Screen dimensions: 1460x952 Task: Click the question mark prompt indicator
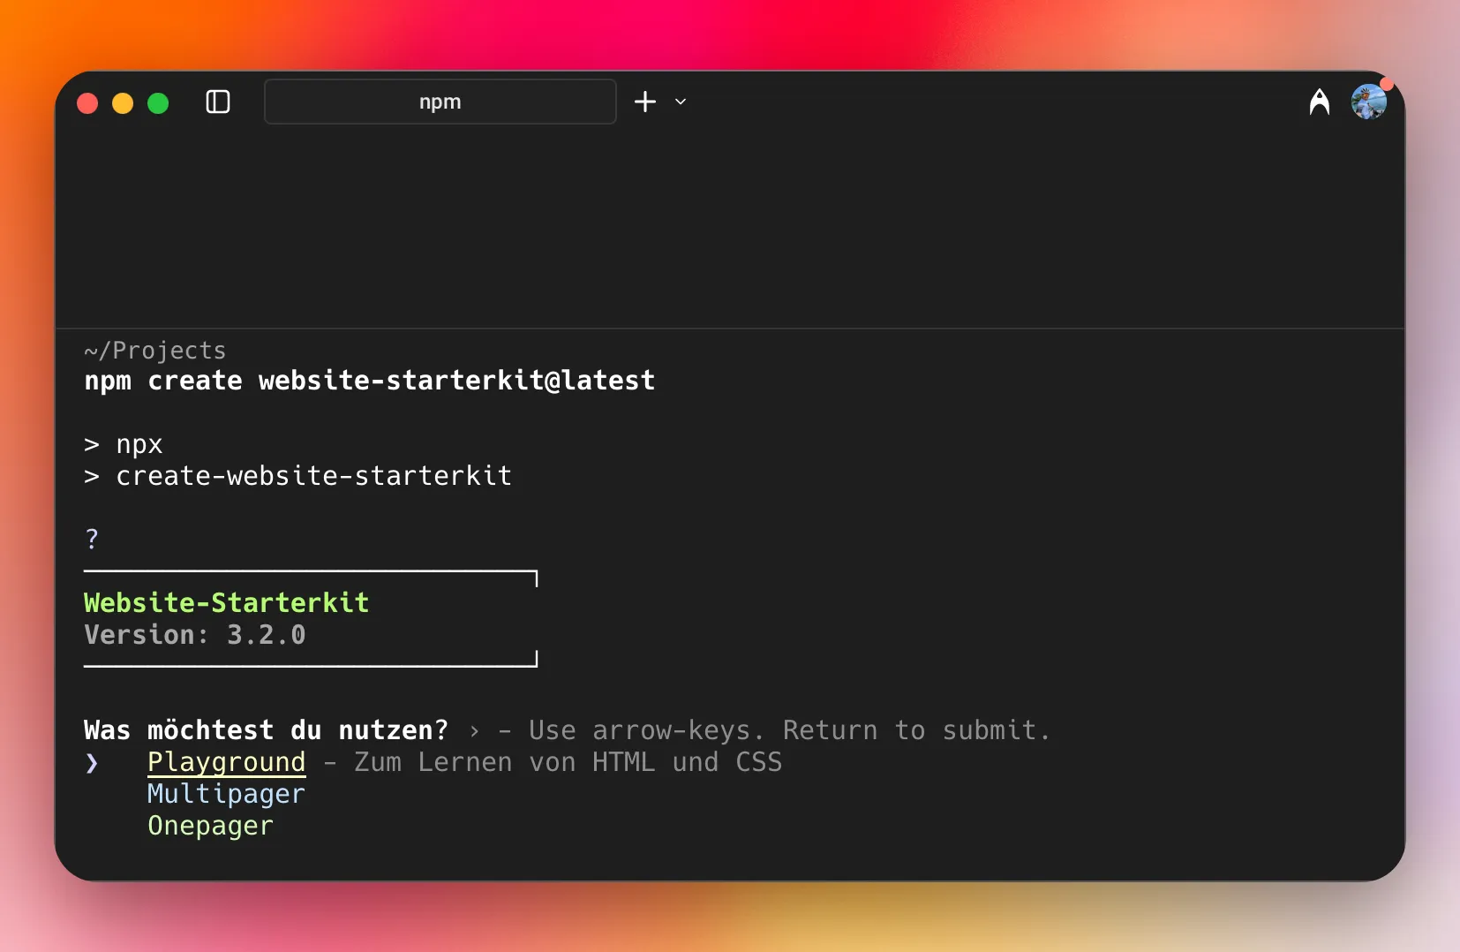92,539
